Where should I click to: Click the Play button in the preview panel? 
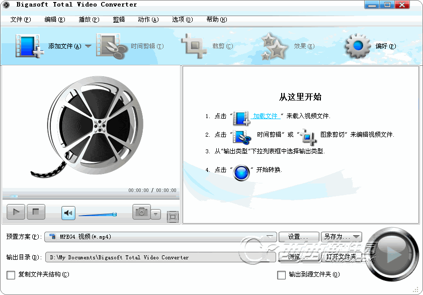point(16,213)
